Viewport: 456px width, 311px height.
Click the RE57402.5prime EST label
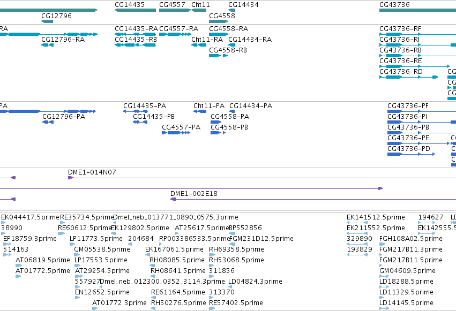click(236, 303)
